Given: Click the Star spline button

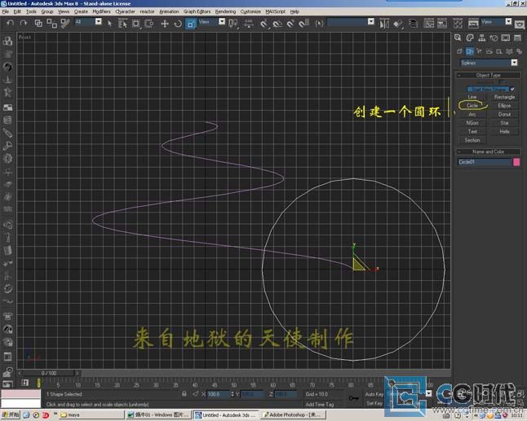Looking at the screenshot, I should tap(504, 123).
